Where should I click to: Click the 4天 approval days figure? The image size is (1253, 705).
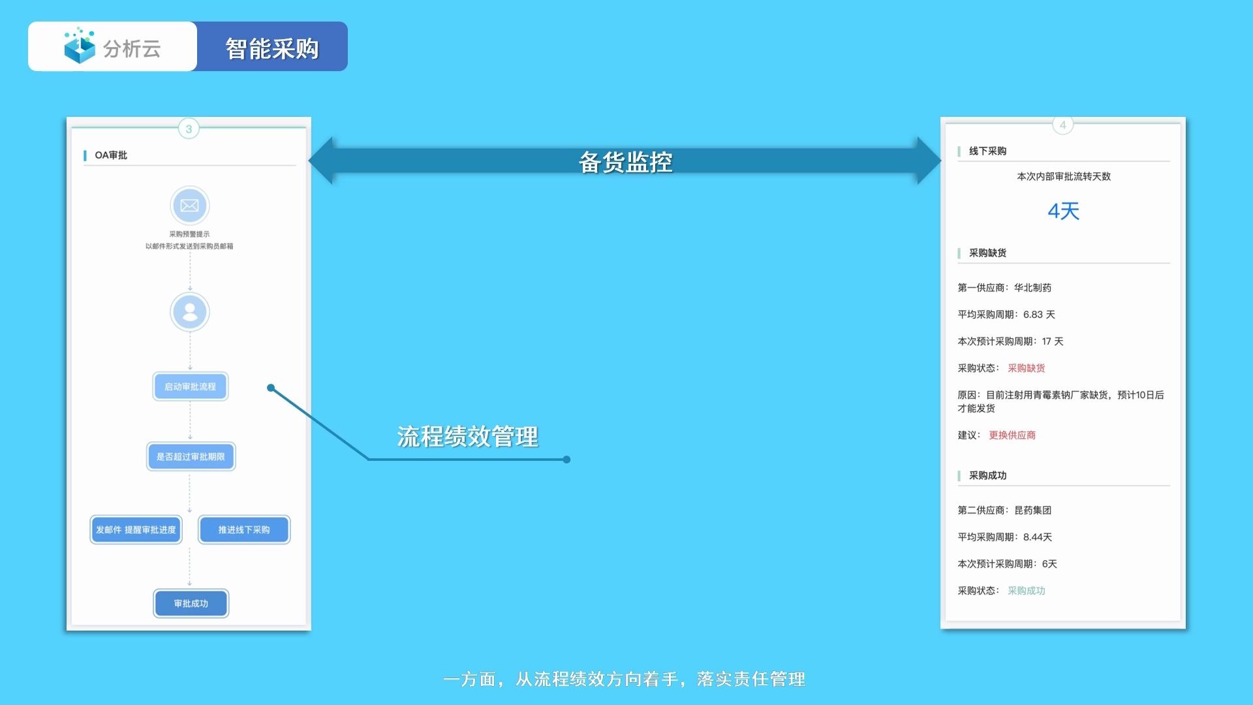tap(1063, 211)
